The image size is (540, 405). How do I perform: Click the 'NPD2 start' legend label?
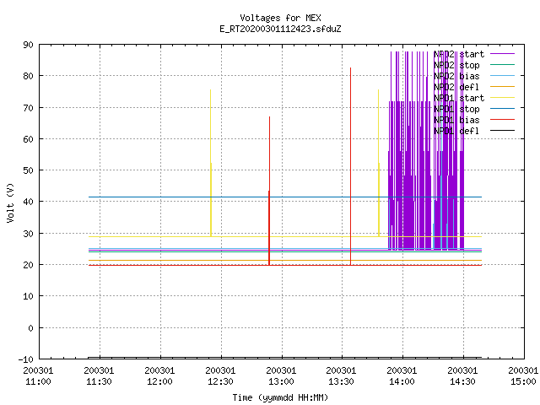coord(459,54)
